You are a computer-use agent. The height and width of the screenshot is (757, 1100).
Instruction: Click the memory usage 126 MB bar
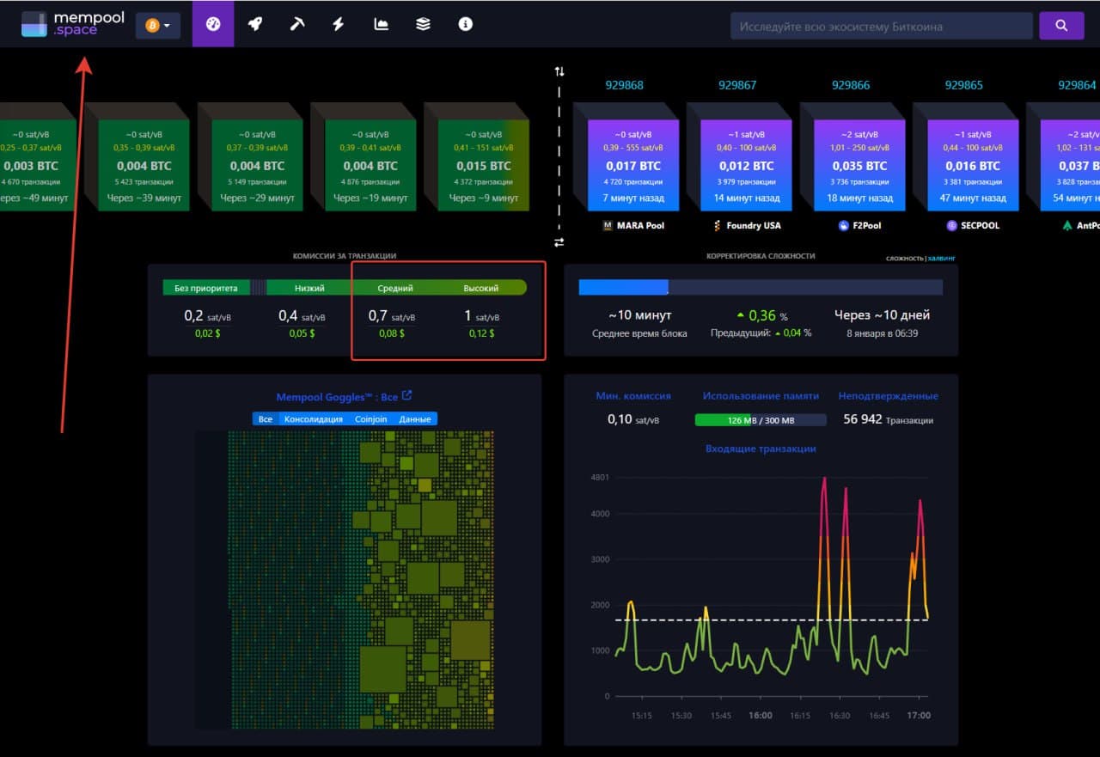click(x=761, y=420)
